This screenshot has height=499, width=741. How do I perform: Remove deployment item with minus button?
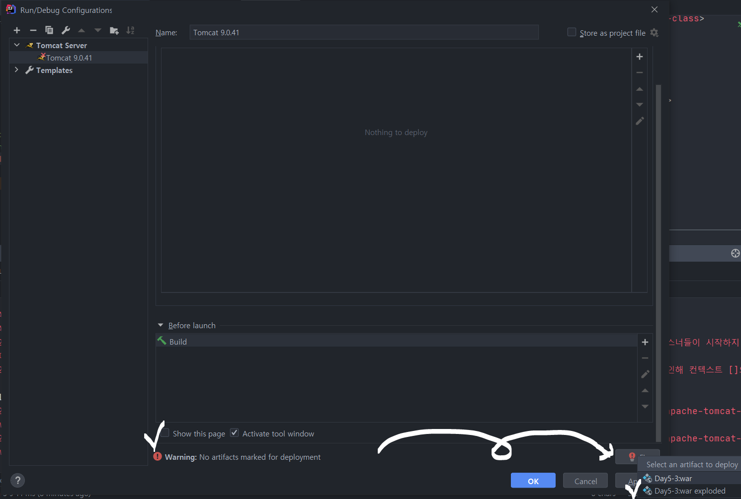point(640,72)
